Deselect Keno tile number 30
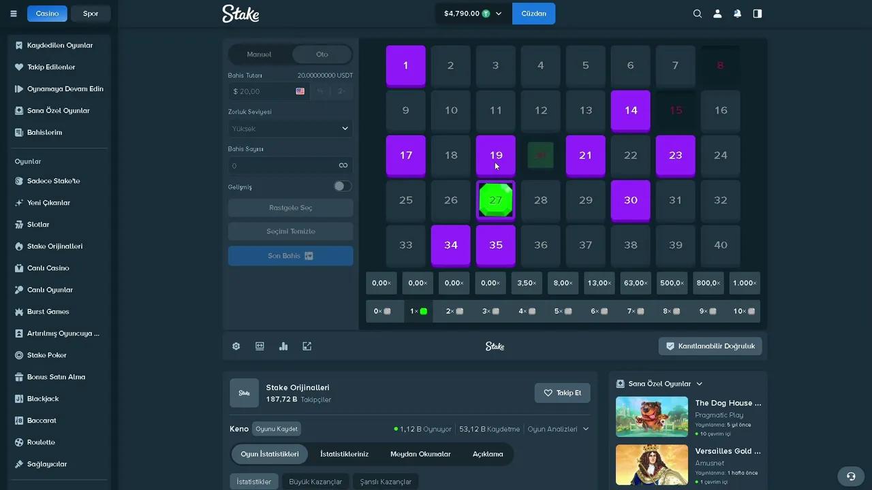 631,201
